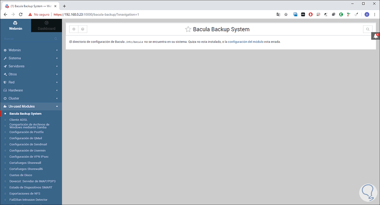Expand the Otros sidebar category

31,74
